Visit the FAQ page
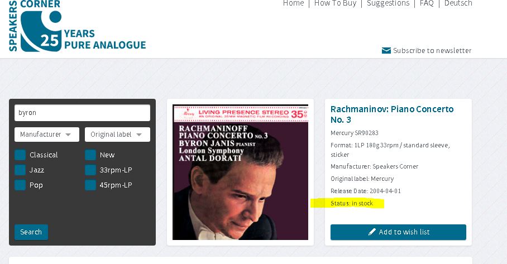Viewport: 507px width, 264px height. [x=427, y=3]
